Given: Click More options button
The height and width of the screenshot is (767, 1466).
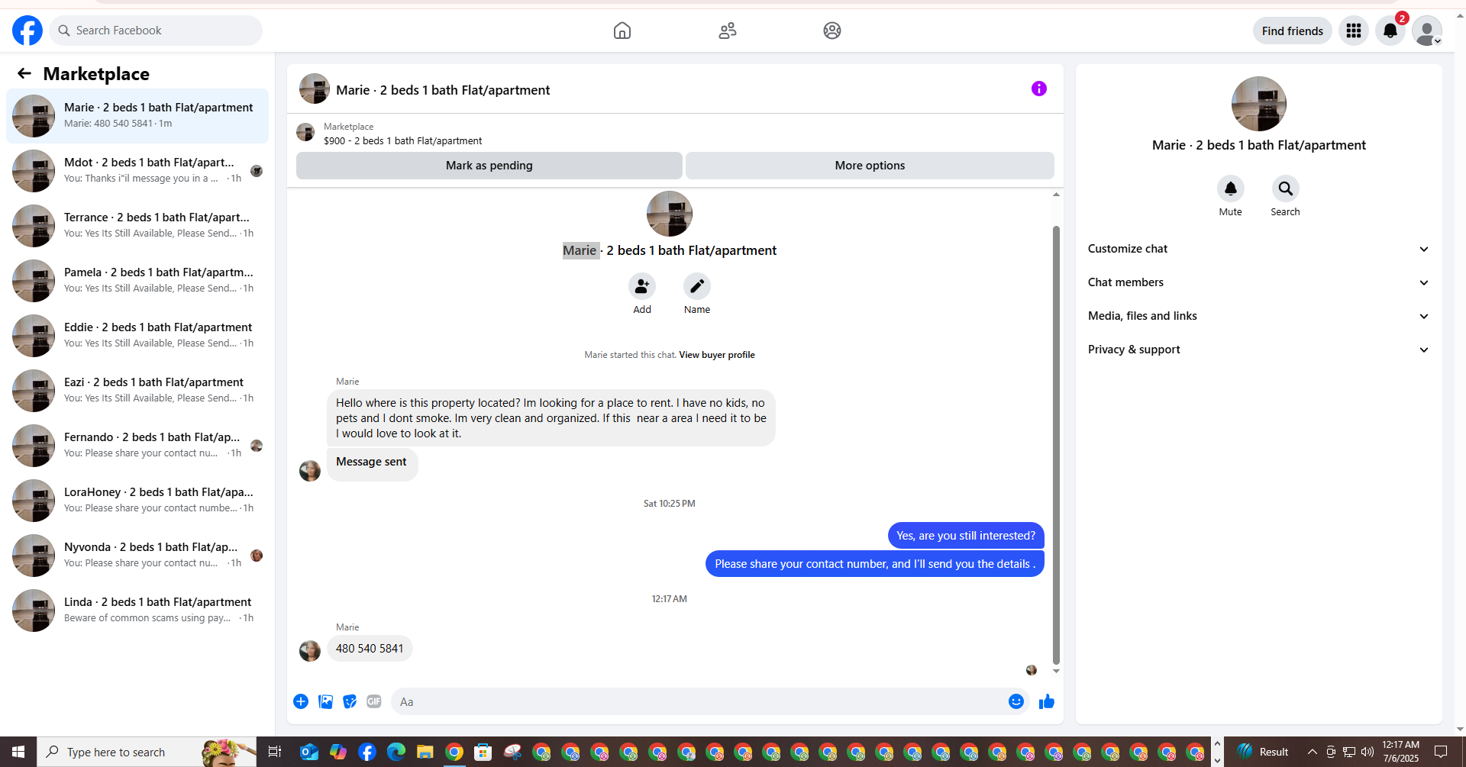Looking at the screenshot, I should 870,166.
